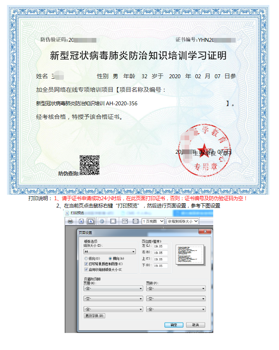279x350 pixels.
Task: Click the anti-counterfeit QR code
Action: [x=89, y=165]
